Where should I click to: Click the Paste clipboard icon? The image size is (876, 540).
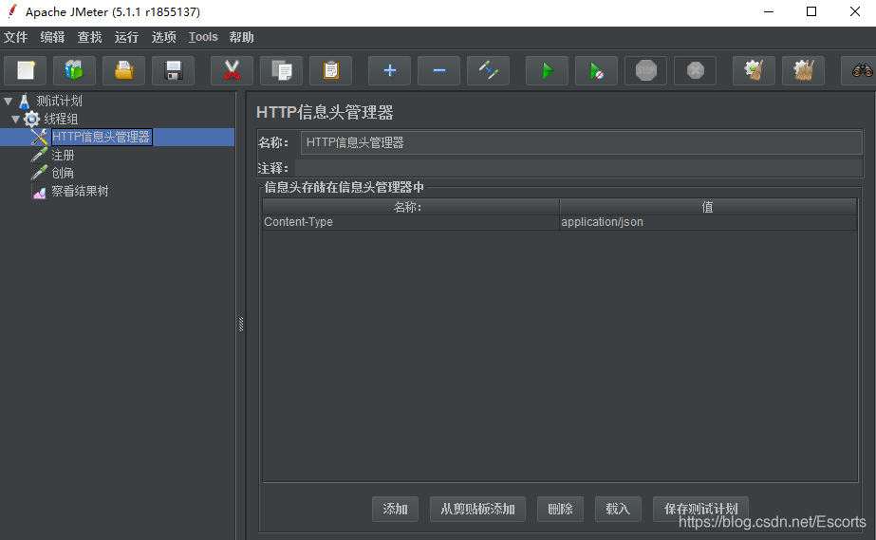(330, 70)
